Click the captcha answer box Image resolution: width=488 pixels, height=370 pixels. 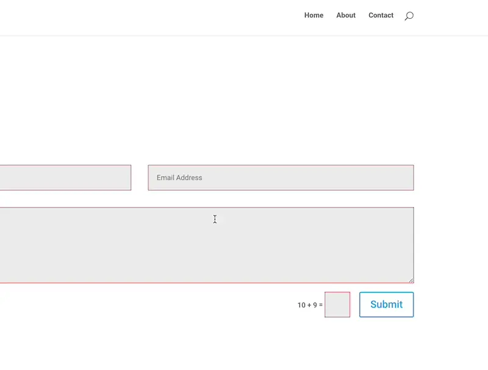click(337, 304)
